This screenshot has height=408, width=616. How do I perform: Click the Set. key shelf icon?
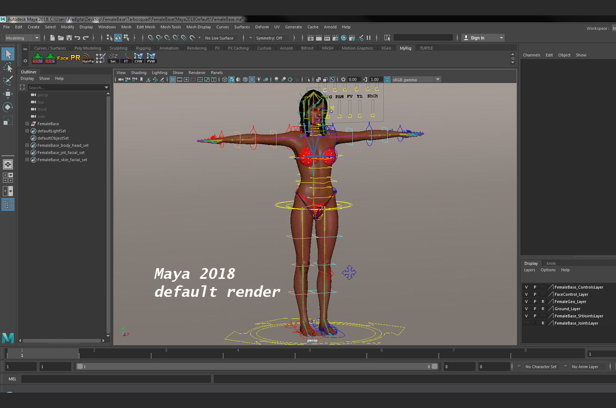113,58
